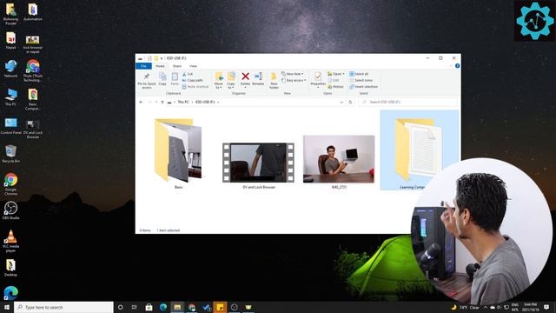
Task: Click the taskbar Type here to search box
Action: point(64,307)
